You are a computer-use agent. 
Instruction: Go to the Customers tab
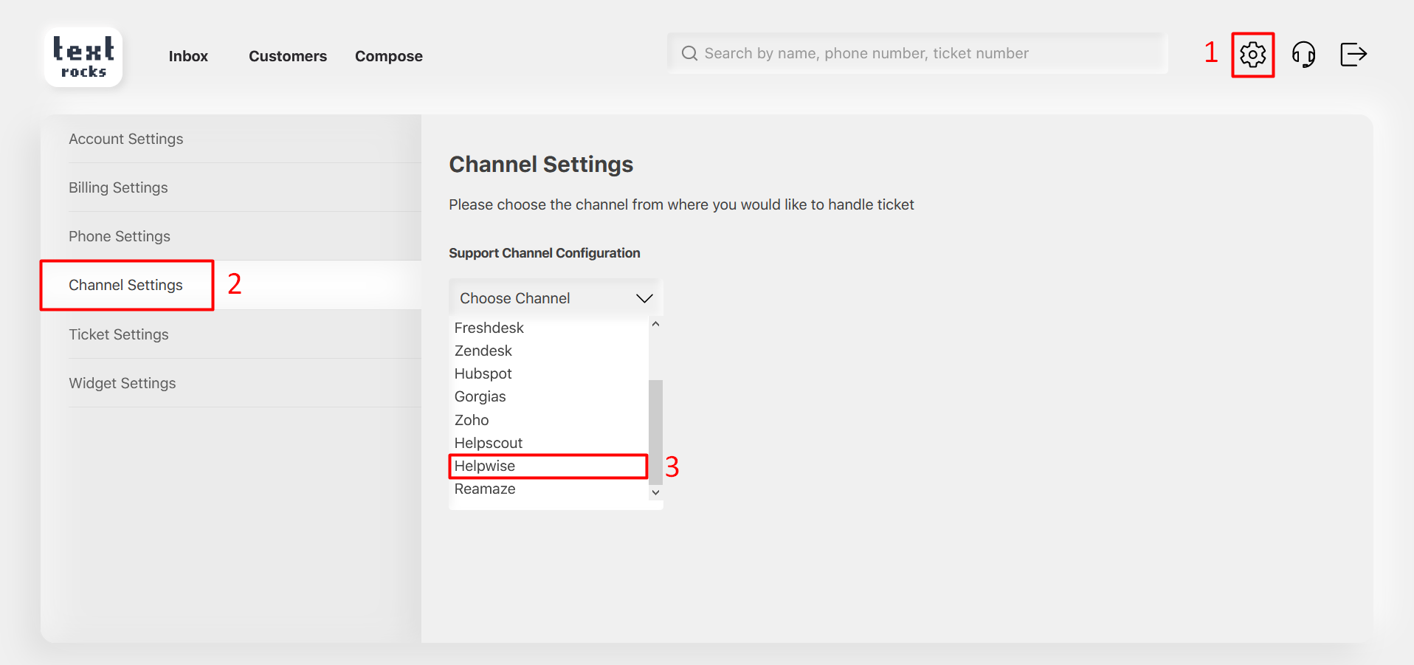(287, 56)
